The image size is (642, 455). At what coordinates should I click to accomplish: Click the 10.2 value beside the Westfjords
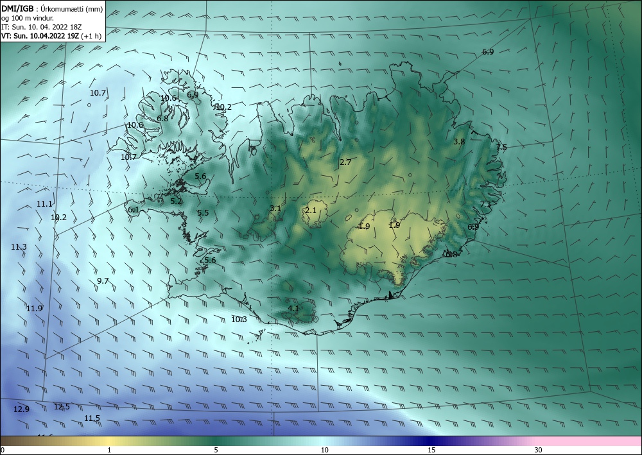click(x=223, y=107)
